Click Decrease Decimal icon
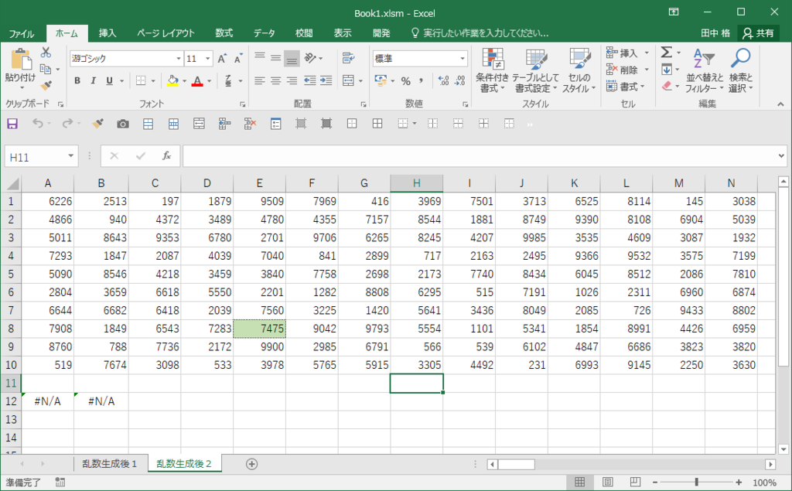This screenshot has height=491, width=792. [x=459, y=81]
